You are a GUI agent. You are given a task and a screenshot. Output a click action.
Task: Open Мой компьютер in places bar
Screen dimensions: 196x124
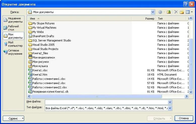tap(14, 44)
